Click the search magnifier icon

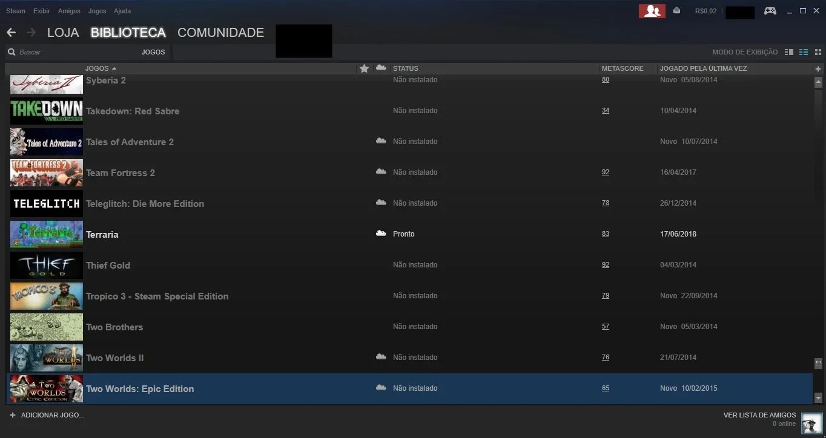coord(12,52)
